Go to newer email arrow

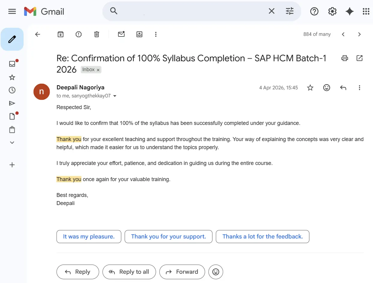[x=343, y=34]
